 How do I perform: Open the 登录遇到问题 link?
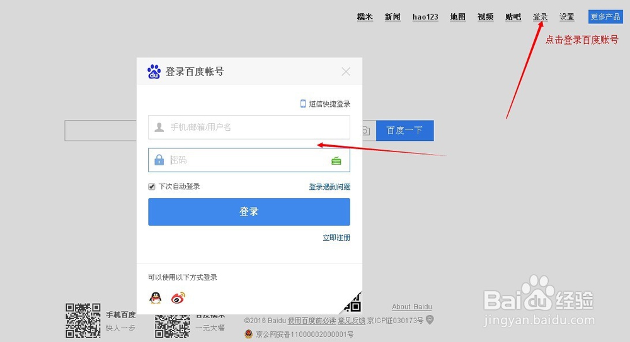(329, 187)
